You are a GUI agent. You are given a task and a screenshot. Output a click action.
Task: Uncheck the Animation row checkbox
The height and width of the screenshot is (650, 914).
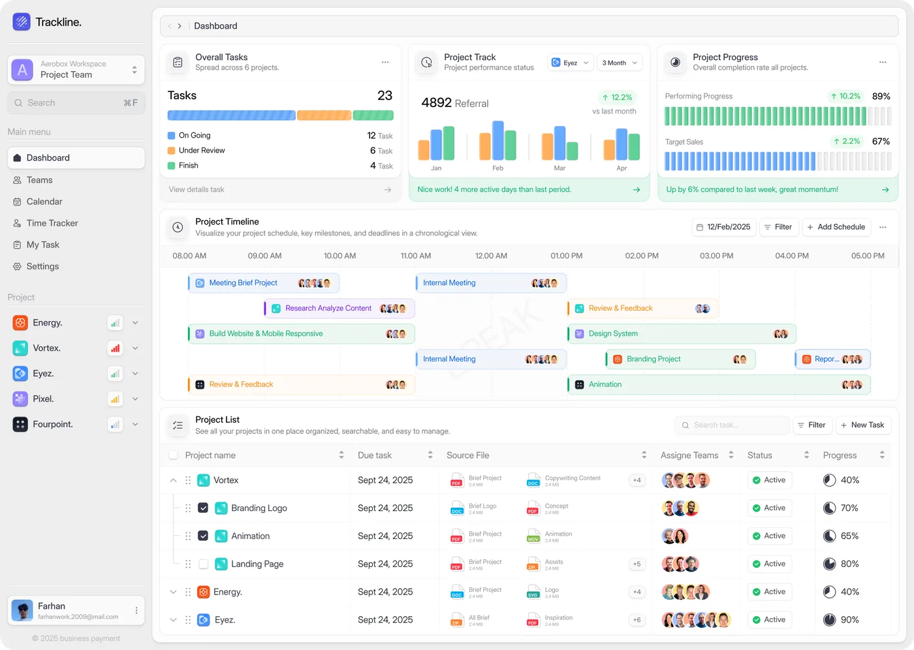[x=203, y=536]
